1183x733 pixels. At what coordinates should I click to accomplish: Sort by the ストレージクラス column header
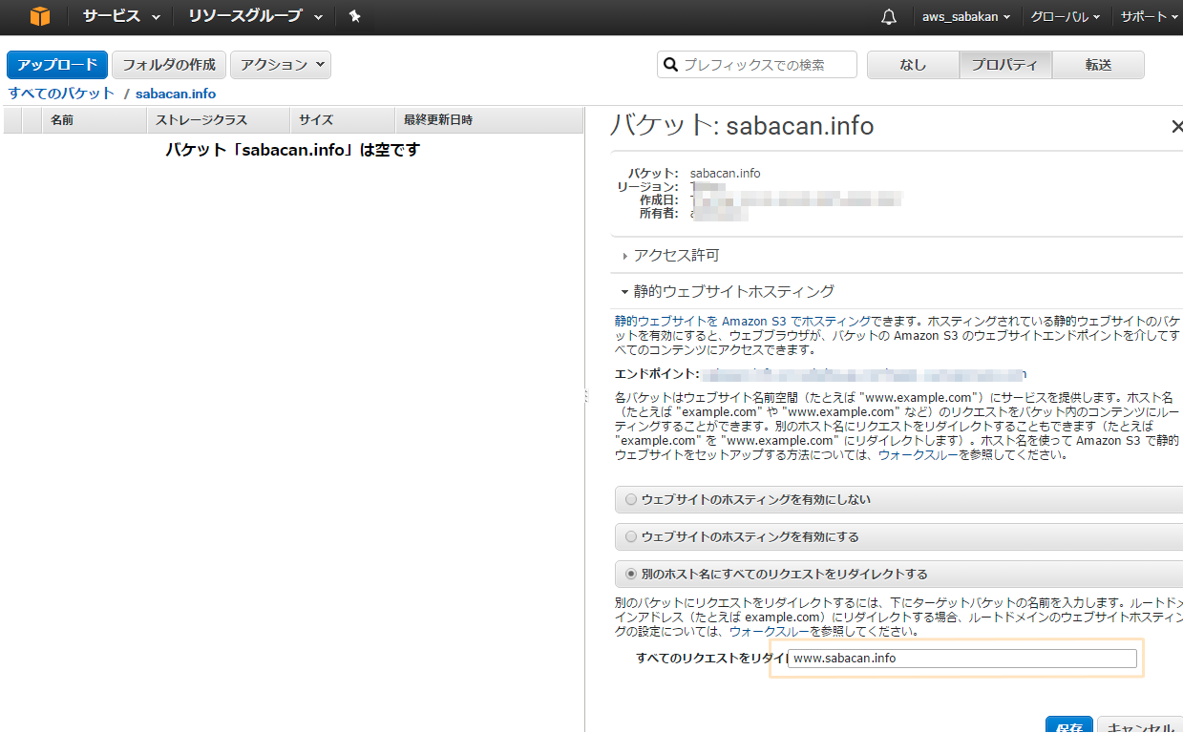(x=219, y=120)
